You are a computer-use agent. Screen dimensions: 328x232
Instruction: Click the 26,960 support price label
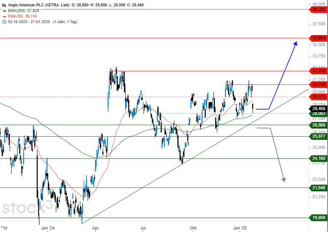coord(319,125)
